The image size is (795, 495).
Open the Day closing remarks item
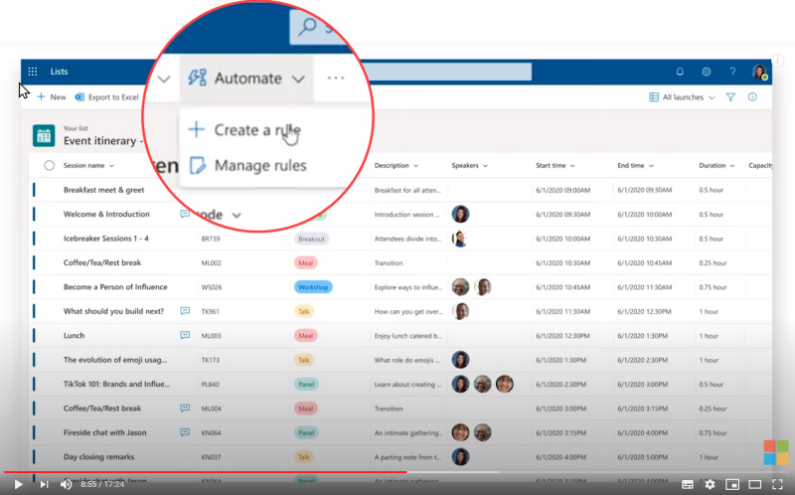pos(98,456)
